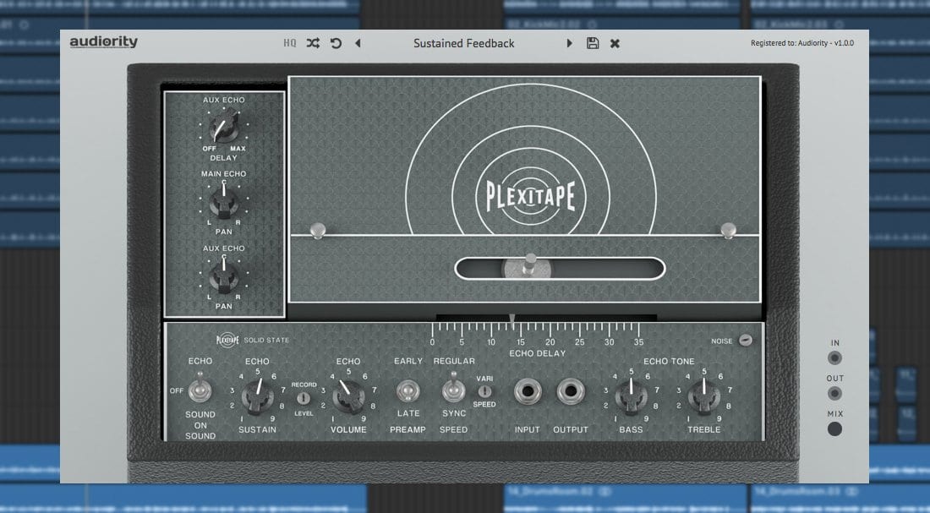Click the Aux Echo Pan knob

point(223,277)
